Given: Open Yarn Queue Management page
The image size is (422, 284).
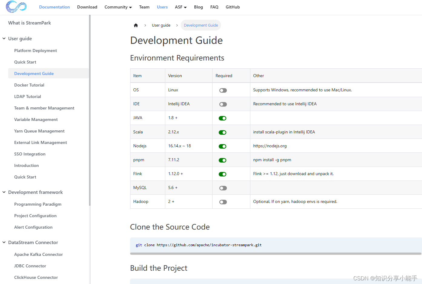Looking at the screenshot, I should coord(39,131).
